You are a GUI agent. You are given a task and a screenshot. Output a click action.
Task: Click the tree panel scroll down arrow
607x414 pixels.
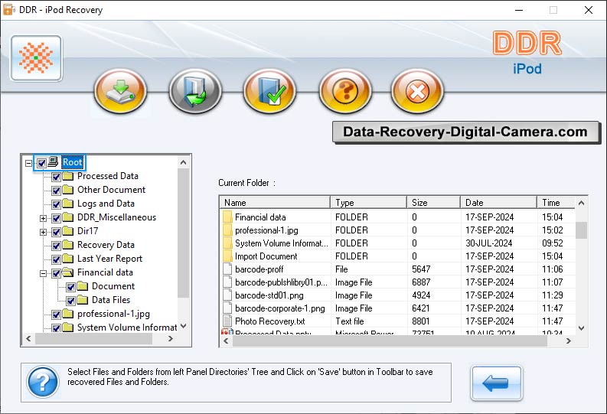[x=184, y=326]
